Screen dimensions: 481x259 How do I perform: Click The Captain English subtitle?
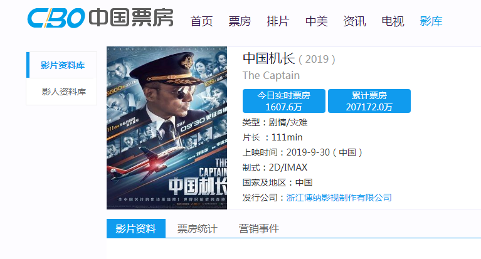tap(271, 75)
